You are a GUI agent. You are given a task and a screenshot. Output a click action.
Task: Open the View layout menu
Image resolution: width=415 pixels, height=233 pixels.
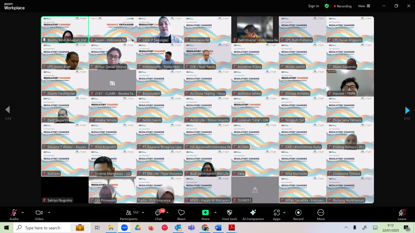[364, 6]
